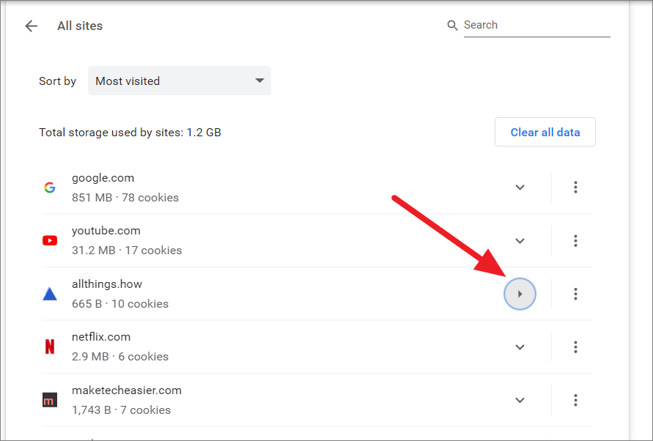
Task: Click the Google favicon
Action: tap(50, 188)
